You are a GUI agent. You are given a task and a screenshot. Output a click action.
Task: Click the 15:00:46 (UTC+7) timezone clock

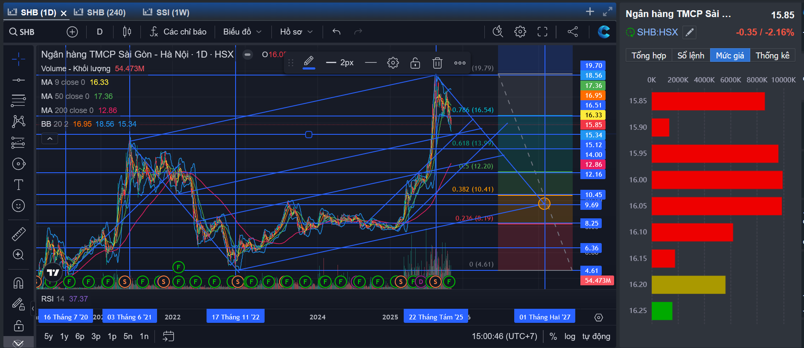pyautogui.click(x=504, y=336)
